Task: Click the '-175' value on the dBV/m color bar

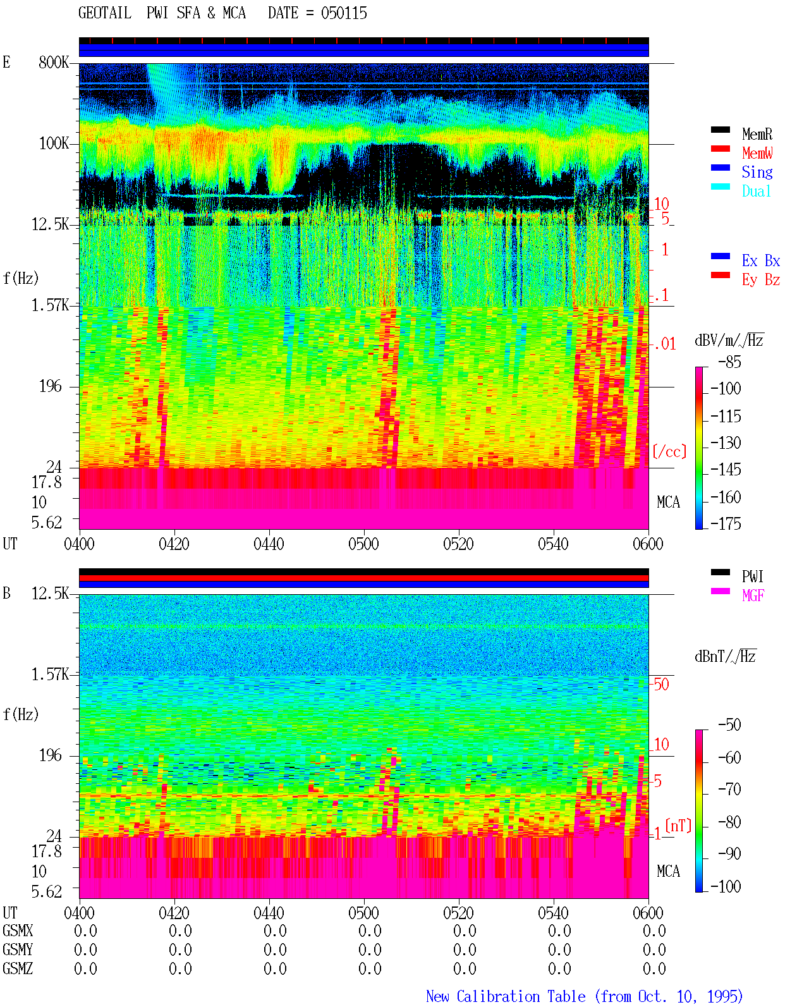Action: (726, 523)
